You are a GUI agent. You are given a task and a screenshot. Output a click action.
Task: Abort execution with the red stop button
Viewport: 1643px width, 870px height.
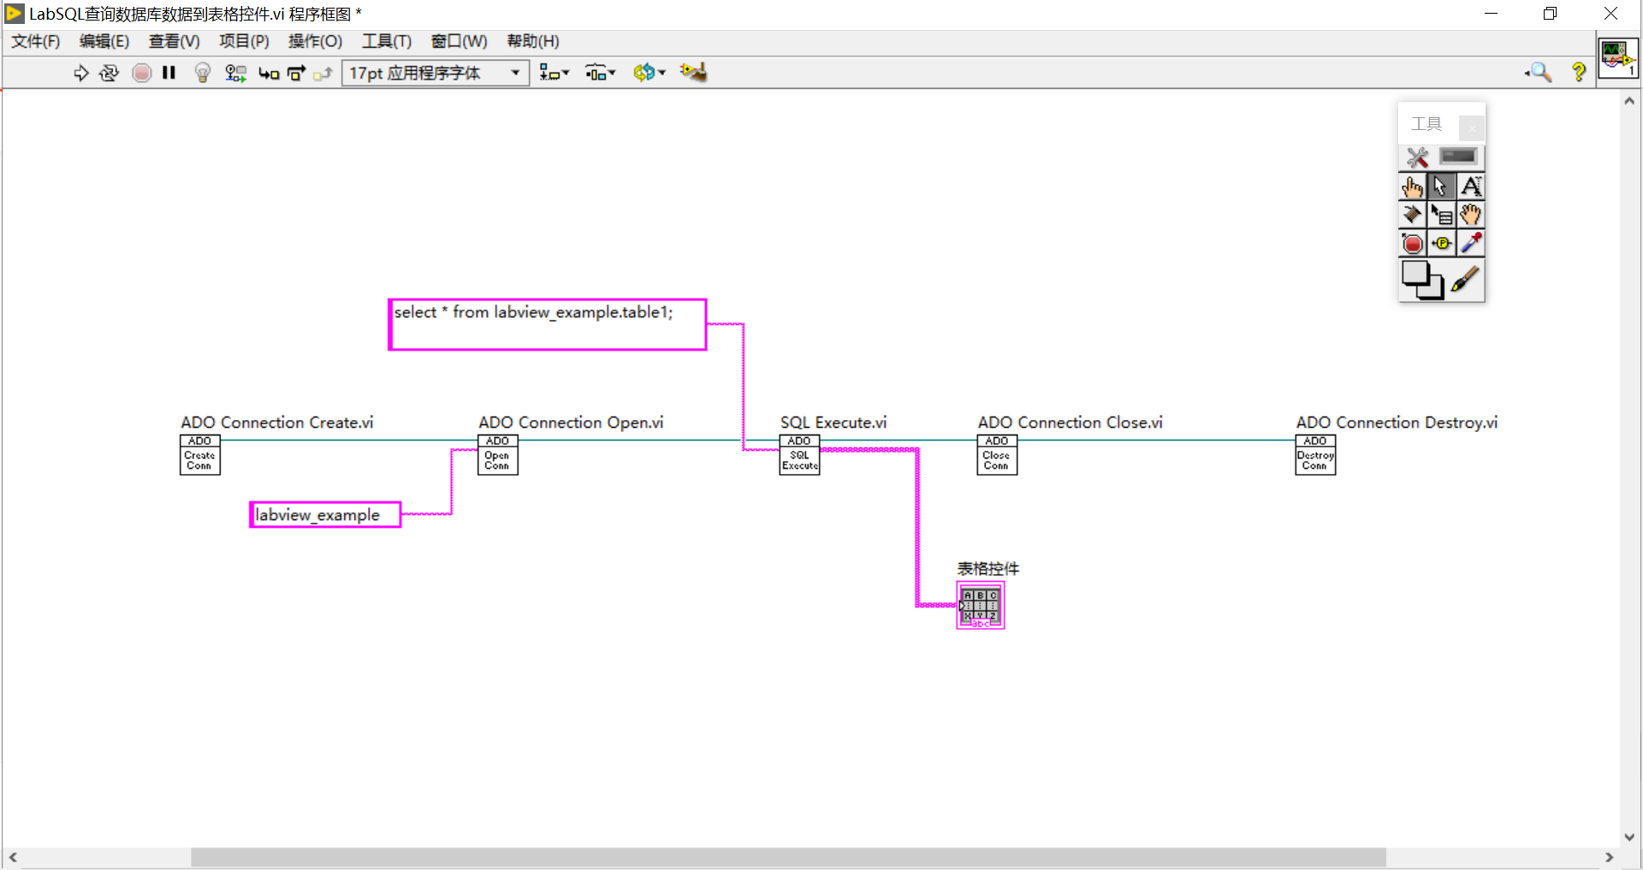coord(141,73)
